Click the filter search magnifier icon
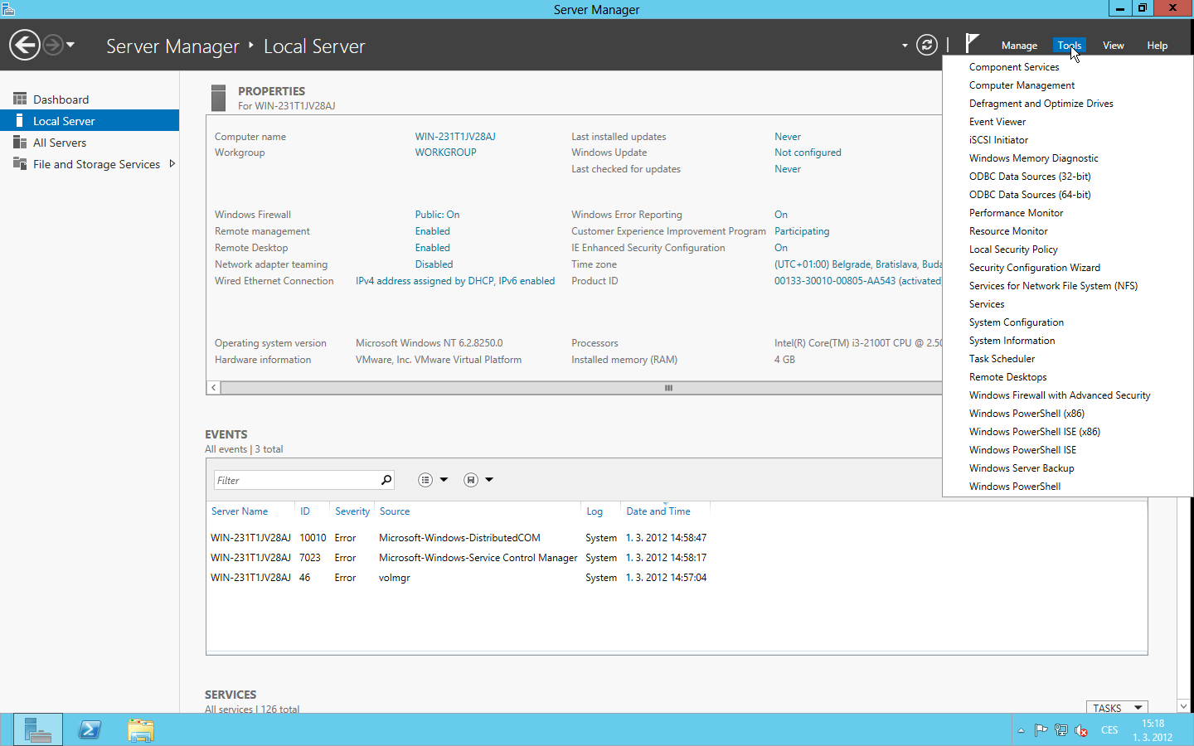 tap(386, 480)
